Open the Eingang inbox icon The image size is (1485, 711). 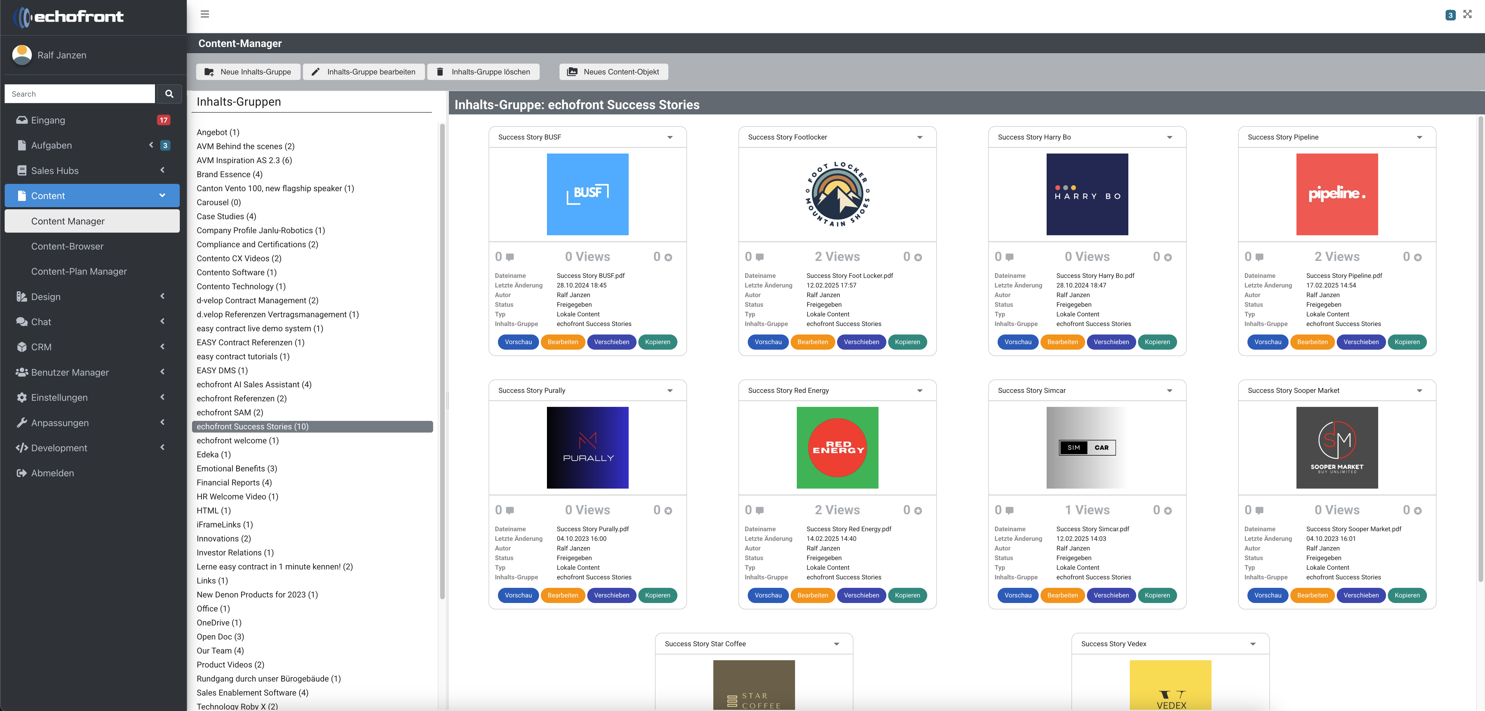pyautogui.click(x=22, y=120)
